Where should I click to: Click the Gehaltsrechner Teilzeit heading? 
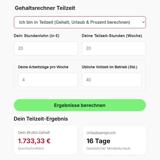coord(45,8)
